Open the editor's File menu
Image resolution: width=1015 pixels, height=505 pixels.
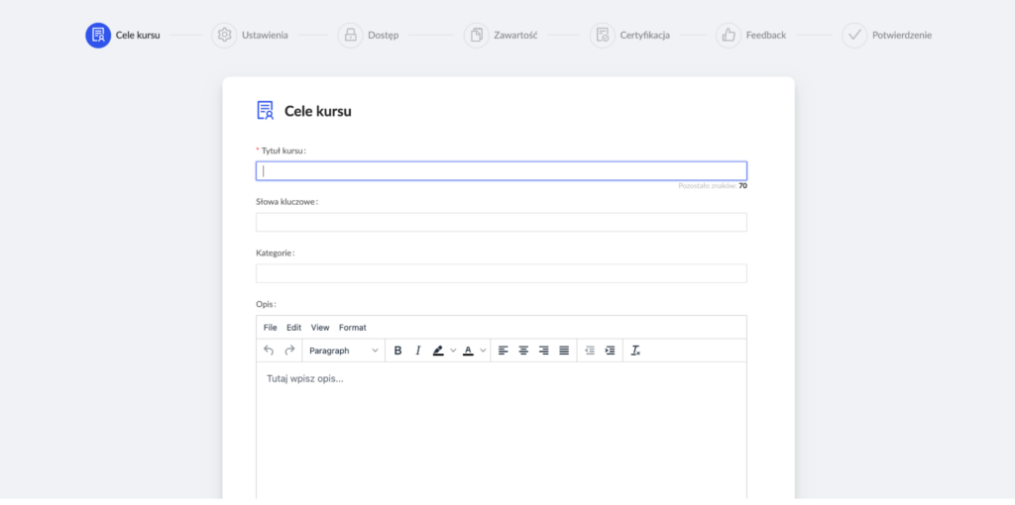pos(270,328)
